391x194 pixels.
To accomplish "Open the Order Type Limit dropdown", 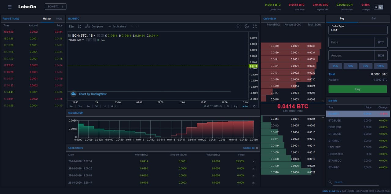I will click(x=358, y=30).
